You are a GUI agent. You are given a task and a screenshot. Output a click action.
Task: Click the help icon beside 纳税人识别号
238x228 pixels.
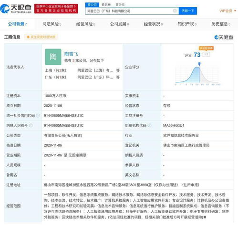pos(31,126)
